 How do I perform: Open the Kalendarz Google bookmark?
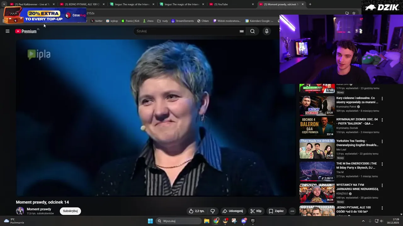click(x=259, y=21)
